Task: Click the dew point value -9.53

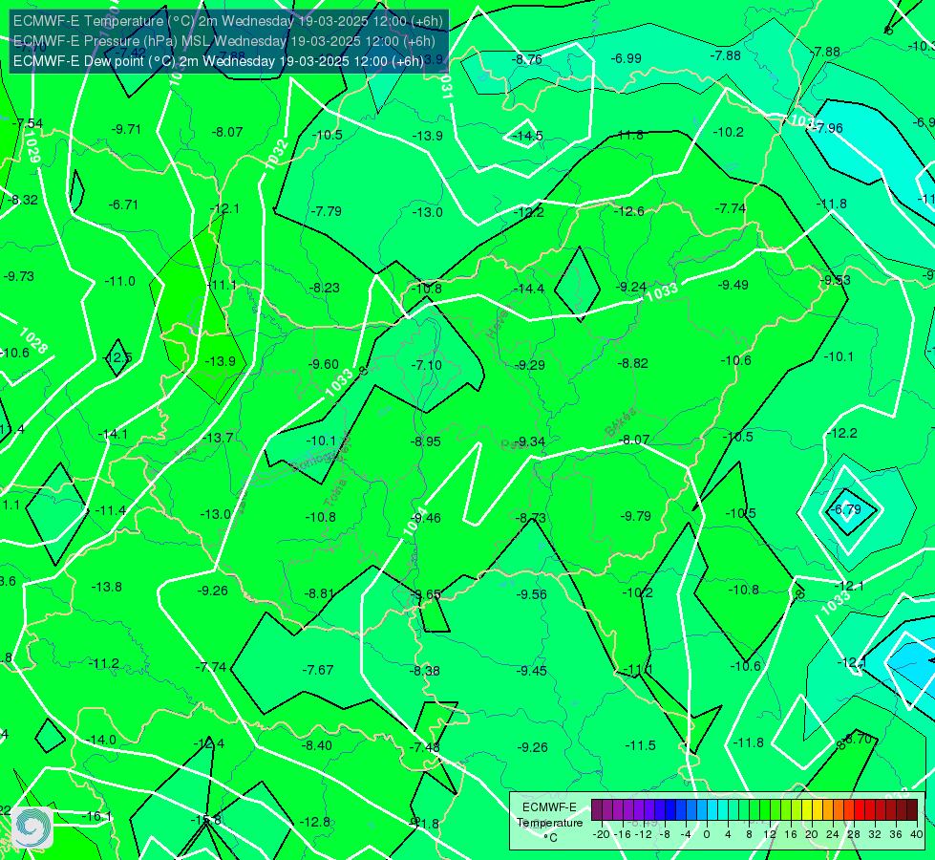Action: 836,281
